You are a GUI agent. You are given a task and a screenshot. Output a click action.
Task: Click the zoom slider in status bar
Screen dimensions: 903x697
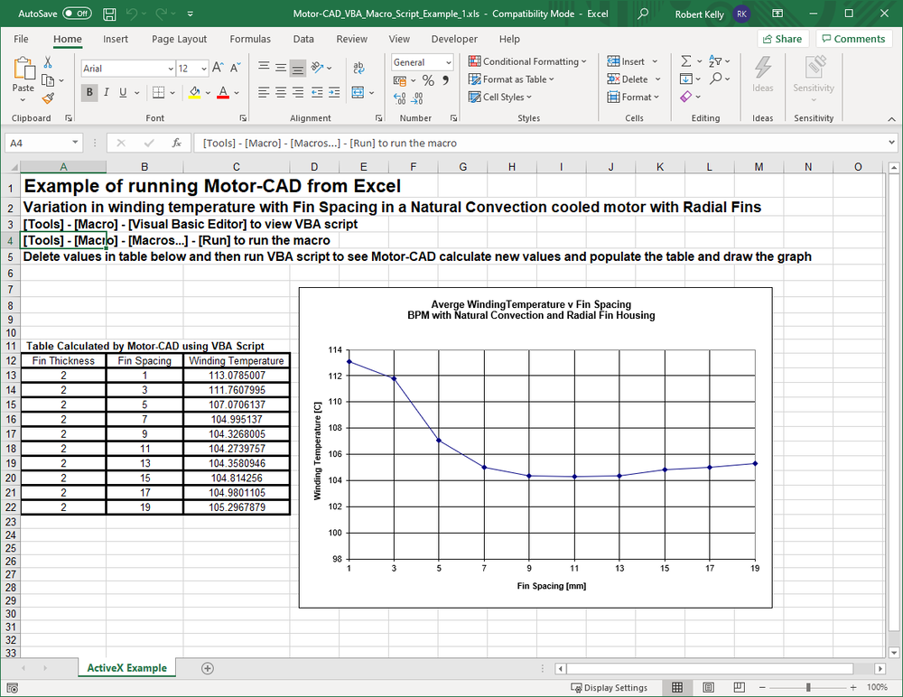(x=808, y=687)
